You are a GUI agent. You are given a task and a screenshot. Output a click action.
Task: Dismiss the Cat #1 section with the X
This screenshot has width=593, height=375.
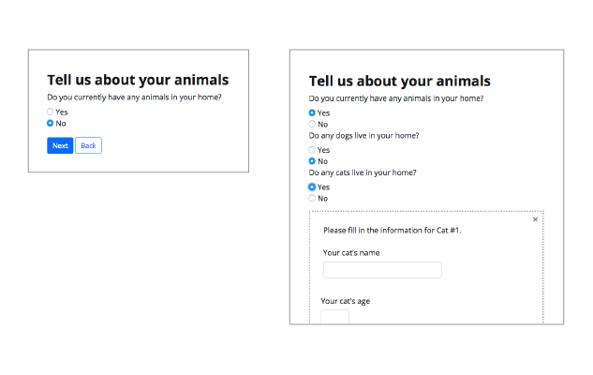(535, 219)
